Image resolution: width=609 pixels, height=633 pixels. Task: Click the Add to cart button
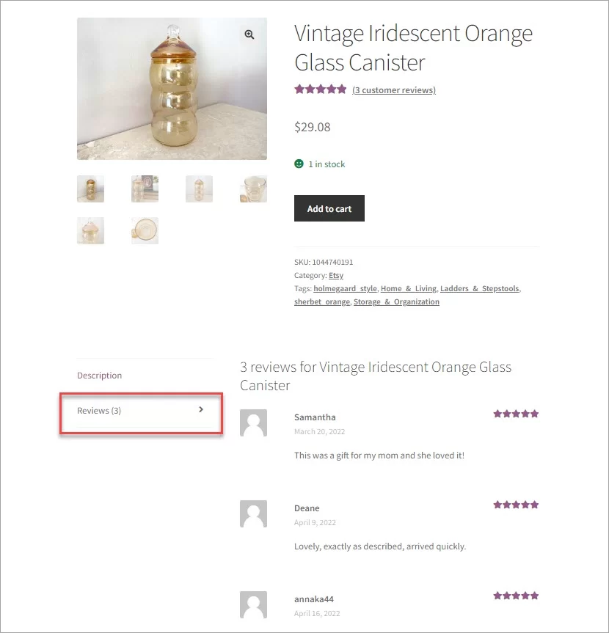[329, 208]
